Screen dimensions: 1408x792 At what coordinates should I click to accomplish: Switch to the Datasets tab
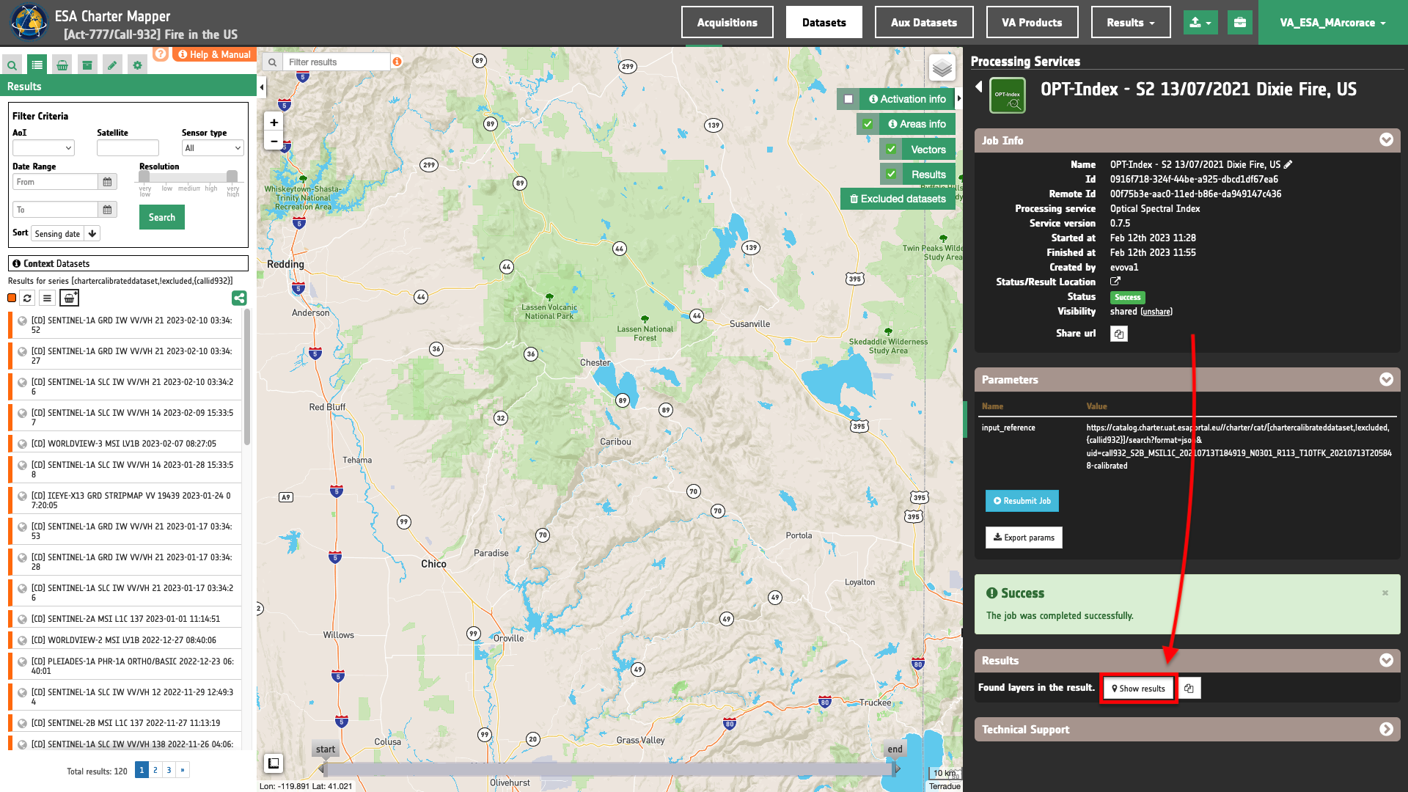pyautogui.click(x=824, y=23)
